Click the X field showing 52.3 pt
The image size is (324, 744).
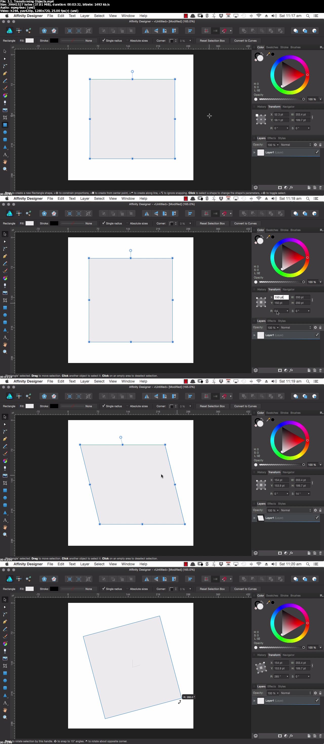pyautogui.click(x=281, y=115)
